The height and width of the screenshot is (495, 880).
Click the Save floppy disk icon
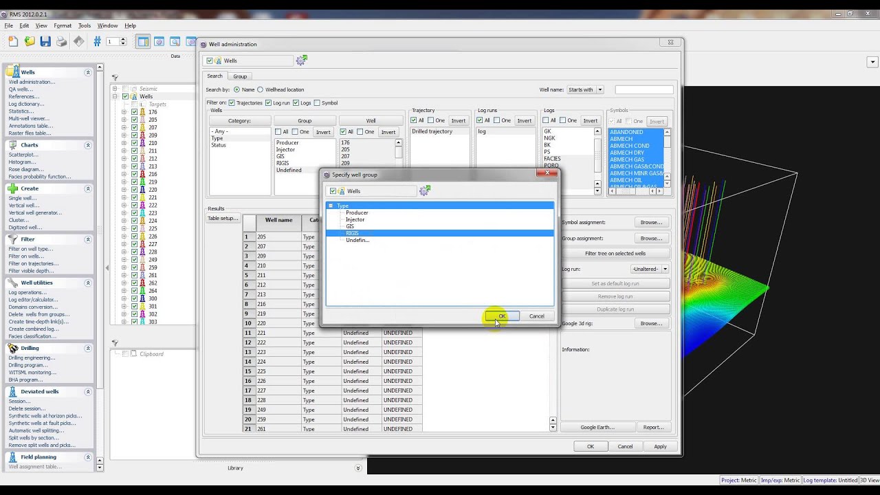[x=45, y=42]
